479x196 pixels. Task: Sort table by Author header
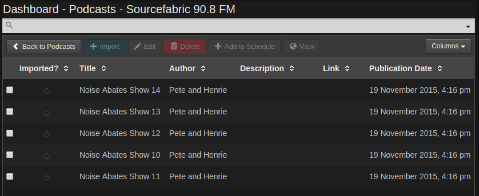[182, 68]
